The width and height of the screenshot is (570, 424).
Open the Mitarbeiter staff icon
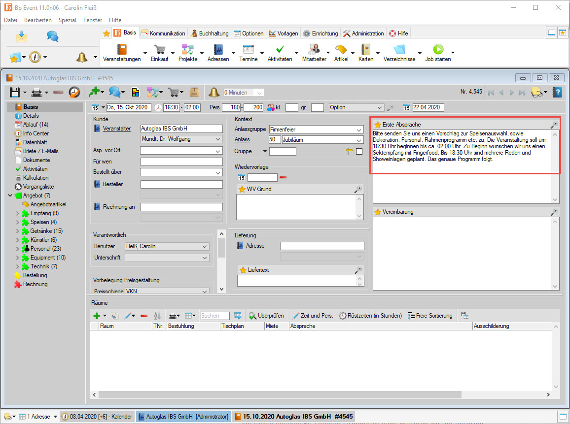pyautogui.click(x=314, y=50)
